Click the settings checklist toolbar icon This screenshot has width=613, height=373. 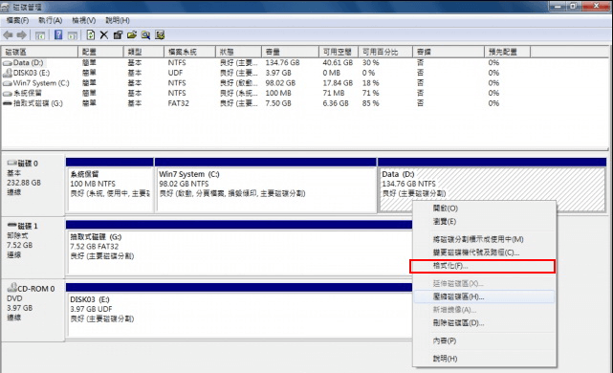160,35
